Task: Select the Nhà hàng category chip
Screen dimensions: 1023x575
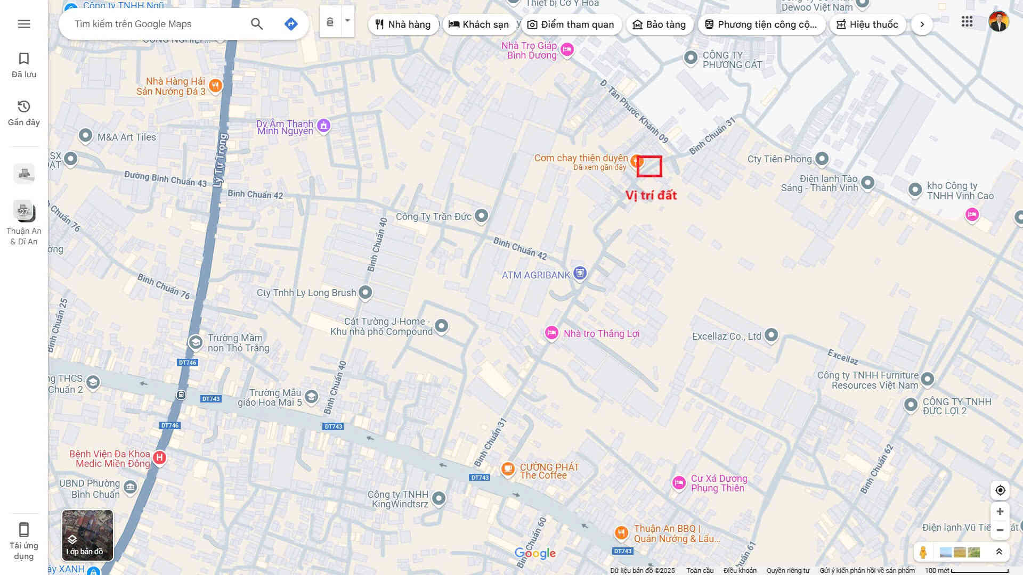Action: coord(403,24)
